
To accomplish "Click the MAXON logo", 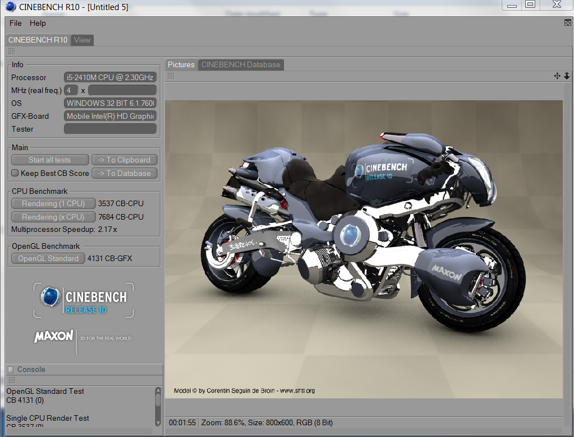I will [53, 336].
